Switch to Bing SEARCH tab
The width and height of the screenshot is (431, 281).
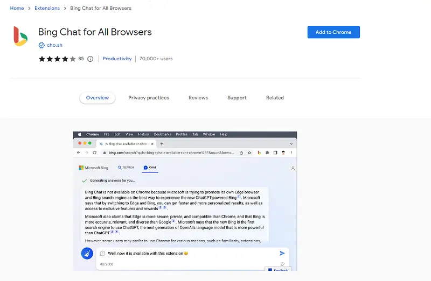[x=126, y=168]
